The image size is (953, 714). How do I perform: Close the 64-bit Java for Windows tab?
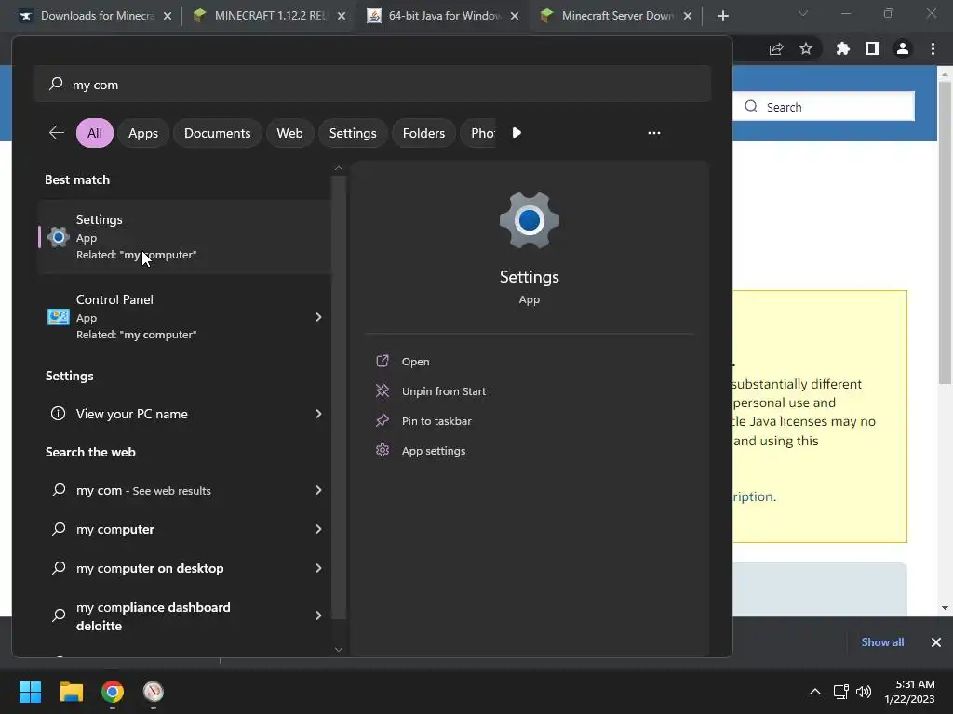pos(514,16)
